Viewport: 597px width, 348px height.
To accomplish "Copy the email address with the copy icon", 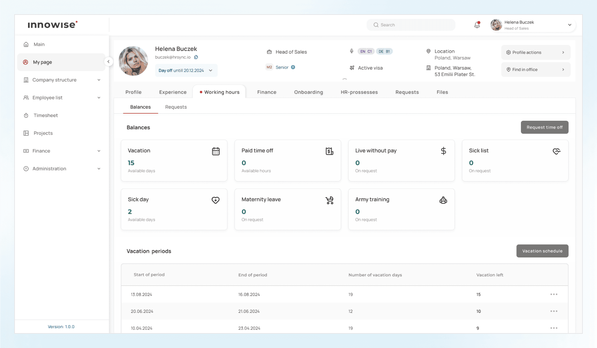I will pos(196,57).
